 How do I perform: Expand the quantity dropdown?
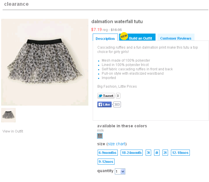click(120, 171)
